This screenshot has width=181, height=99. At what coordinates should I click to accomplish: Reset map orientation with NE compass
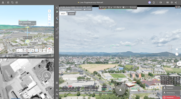(49, 50)
